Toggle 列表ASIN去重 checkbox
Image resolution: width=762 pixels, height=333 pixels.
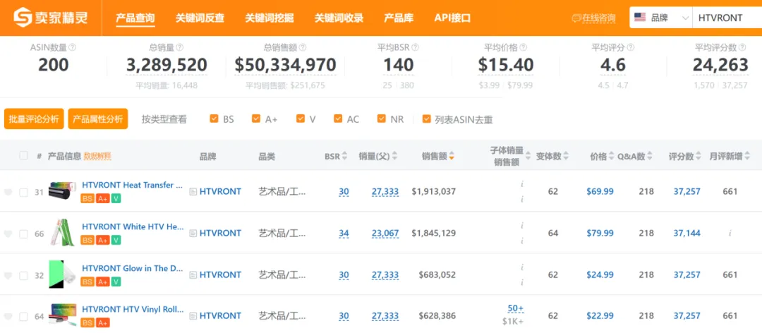[426, 119]
